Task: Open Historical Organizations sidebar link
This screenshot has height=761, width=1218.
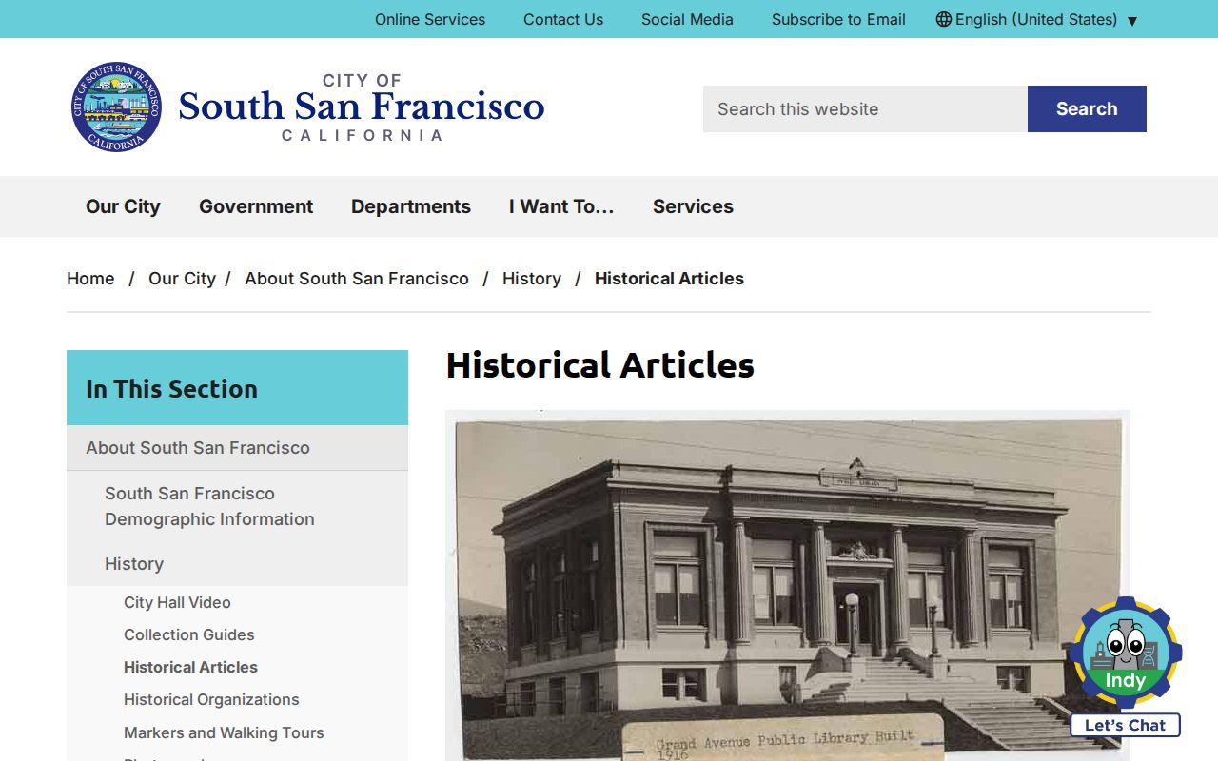Action: pos(211,699)
